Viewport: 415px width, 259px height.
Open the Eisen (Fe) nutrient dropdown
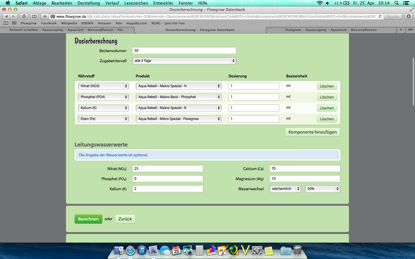click(103, 119)
